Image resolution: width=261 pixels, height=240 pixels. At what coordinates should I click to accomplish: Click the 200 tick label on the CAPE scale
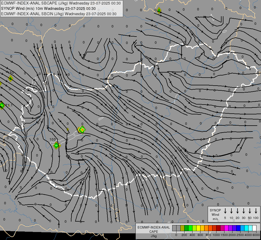[184, 235]
